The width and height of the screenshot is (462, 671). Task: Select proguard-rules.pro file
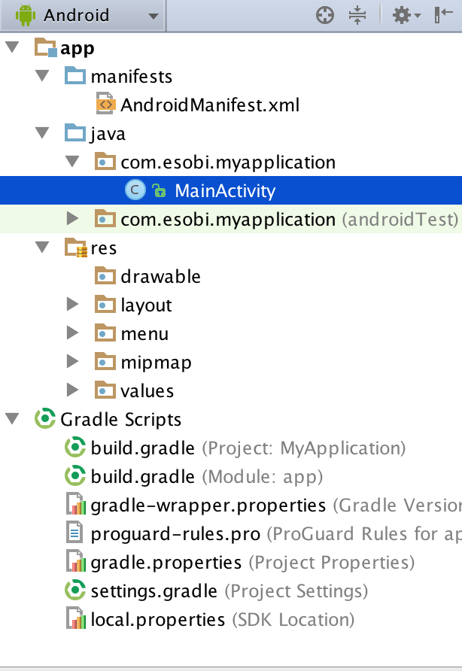tap(175, 533)
